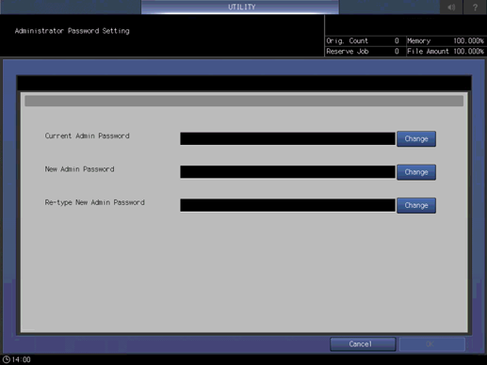The width and height of the screenshot is (487, 365).
Task: Select the UTILITY tab
Action: click(240, 7)
